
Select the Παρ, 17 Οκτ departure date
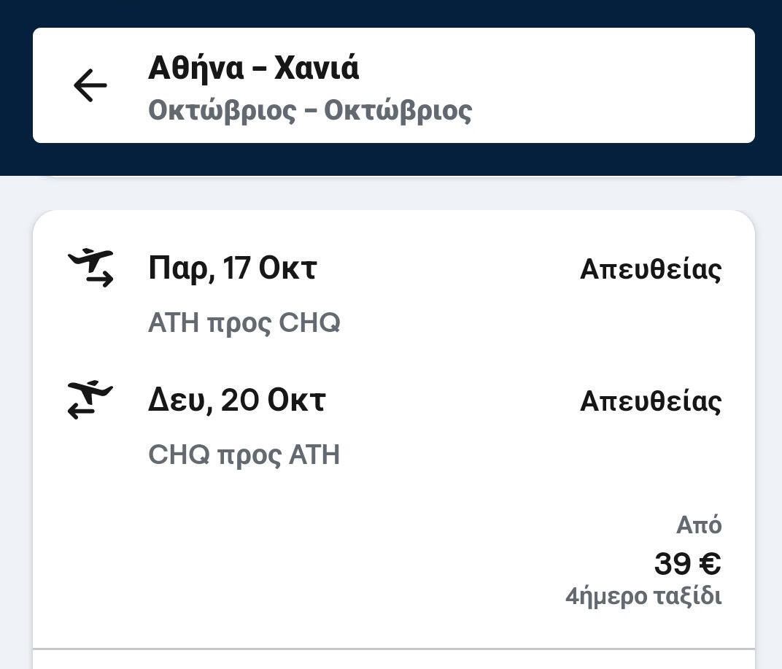[x=232, y=268]
